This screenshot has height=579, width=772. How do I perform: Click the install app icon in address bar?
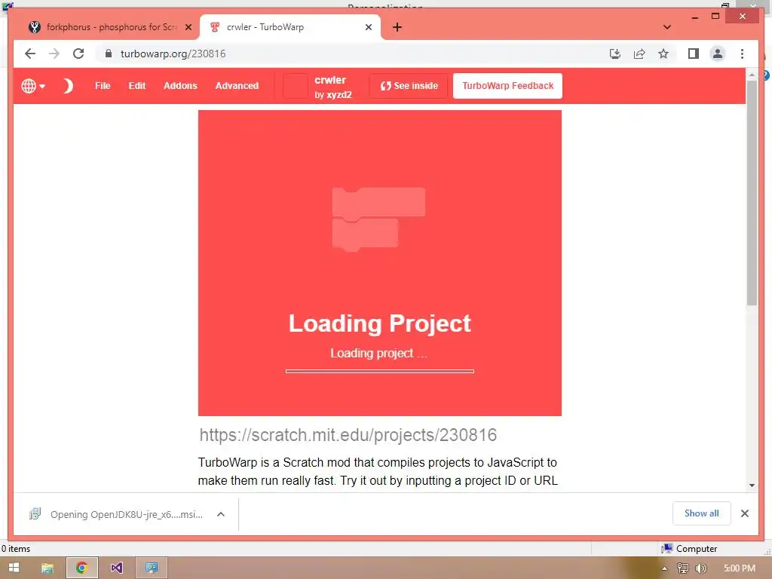point(615,54)
